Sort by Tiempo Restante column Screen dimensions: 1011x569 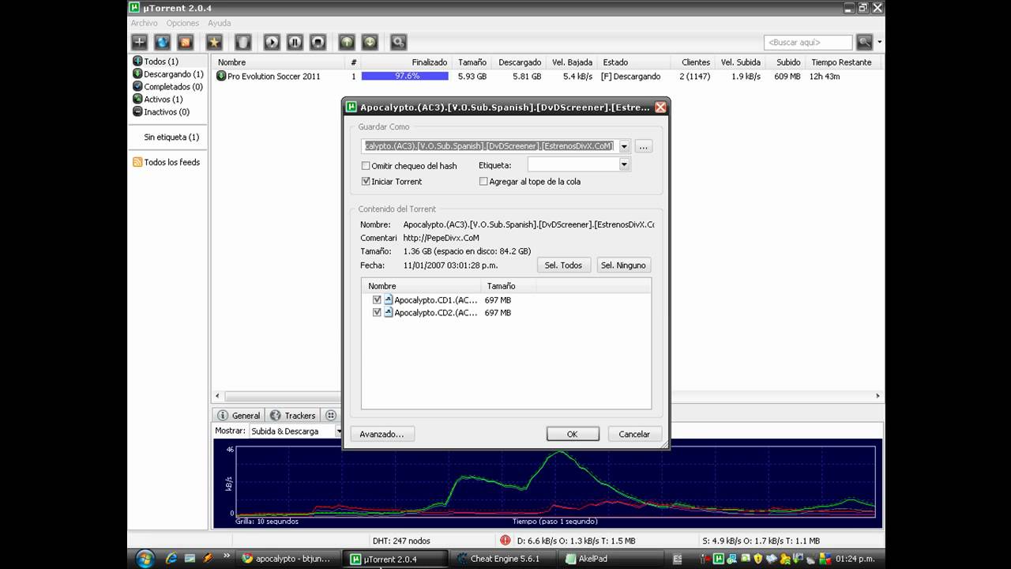pyautogui.click(x=842, y=62)
